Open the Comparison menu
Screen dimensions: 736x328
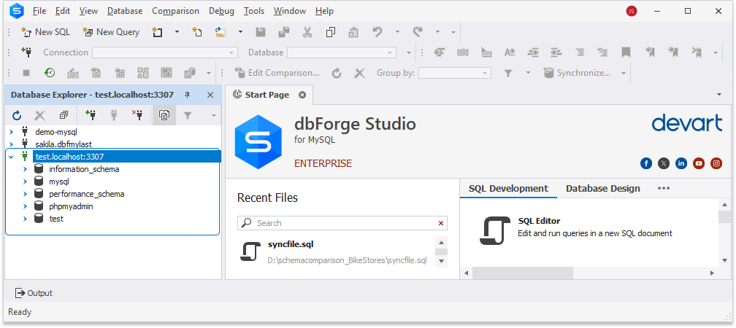point(175,11)
